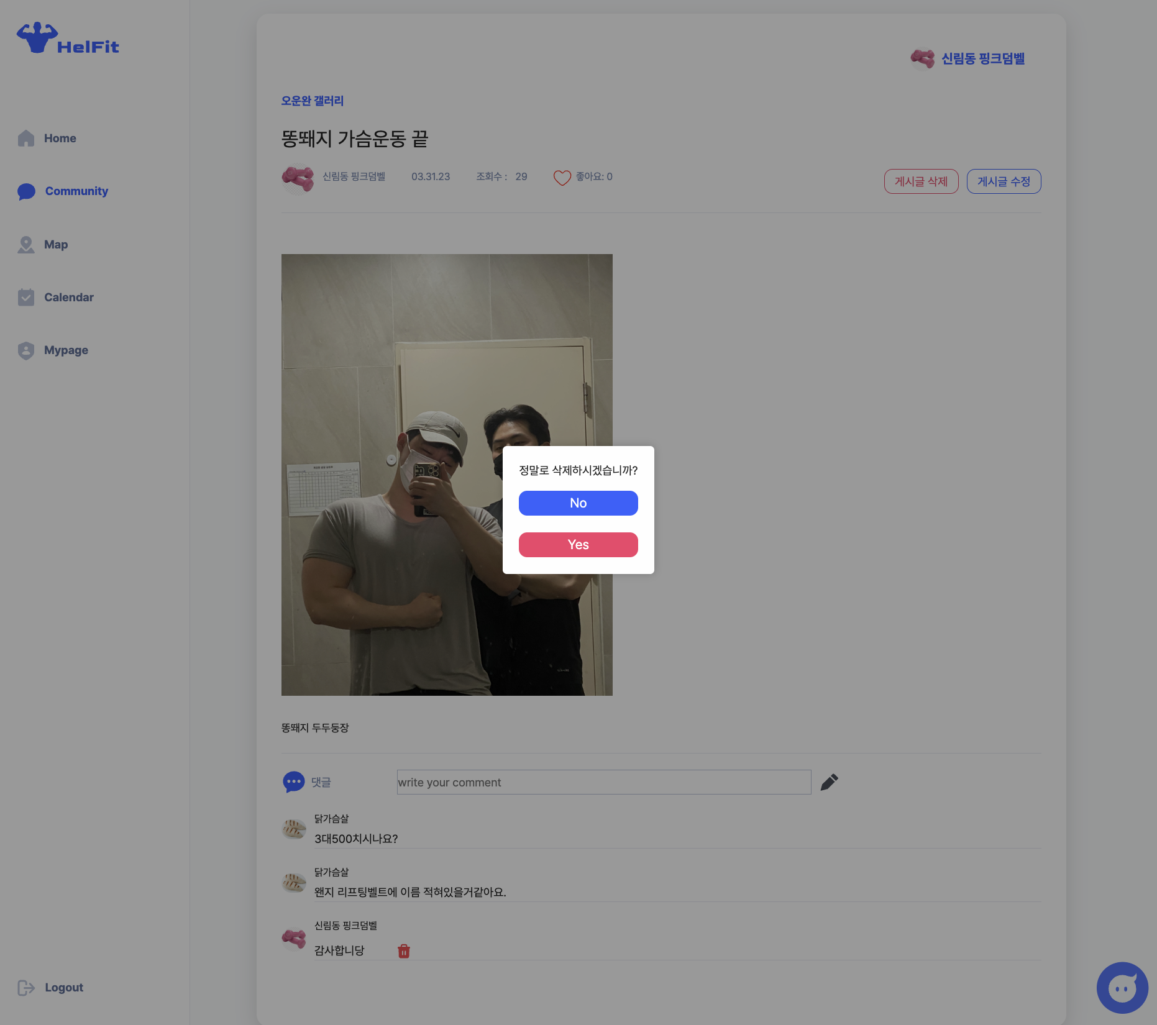Focus the write your comment field

604,782
